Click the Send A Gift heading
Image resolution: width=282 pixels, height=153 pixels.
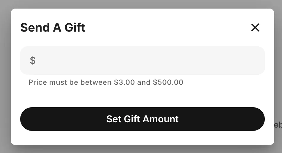(x=53, y=28)
